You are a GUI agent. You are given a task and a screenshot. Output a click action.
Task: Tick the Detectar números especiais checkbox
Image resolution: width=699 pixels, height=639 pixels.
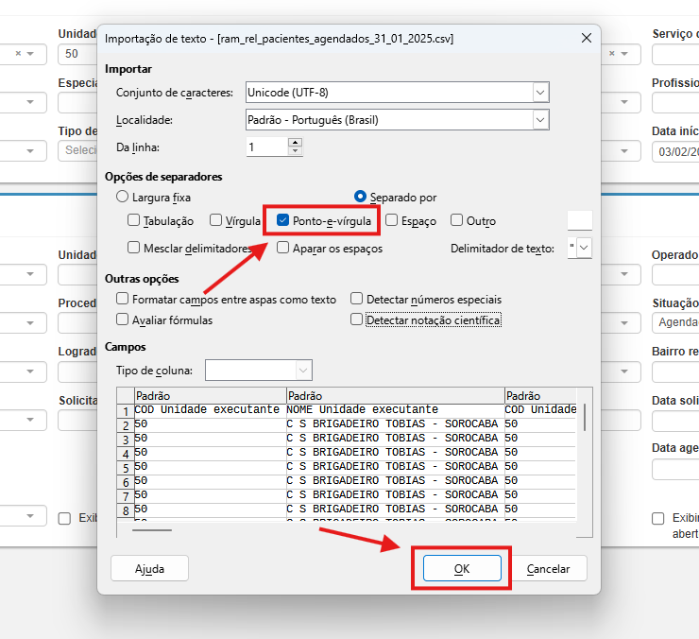(356, 299)
